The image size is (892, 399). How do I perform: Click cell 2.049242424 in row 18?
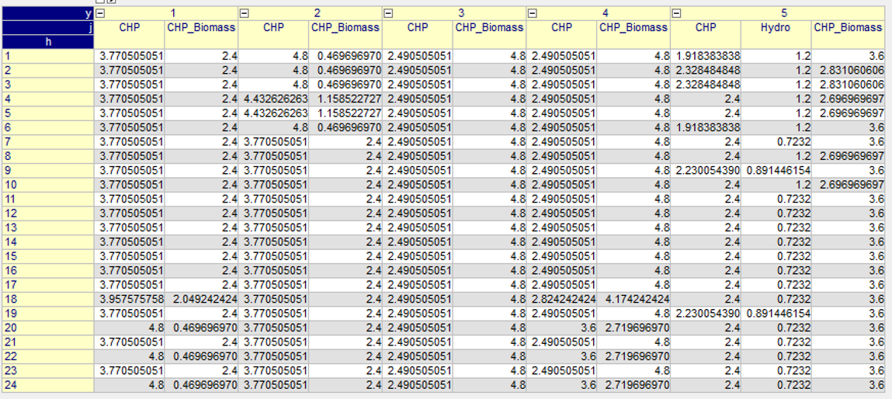pos(201,299)
